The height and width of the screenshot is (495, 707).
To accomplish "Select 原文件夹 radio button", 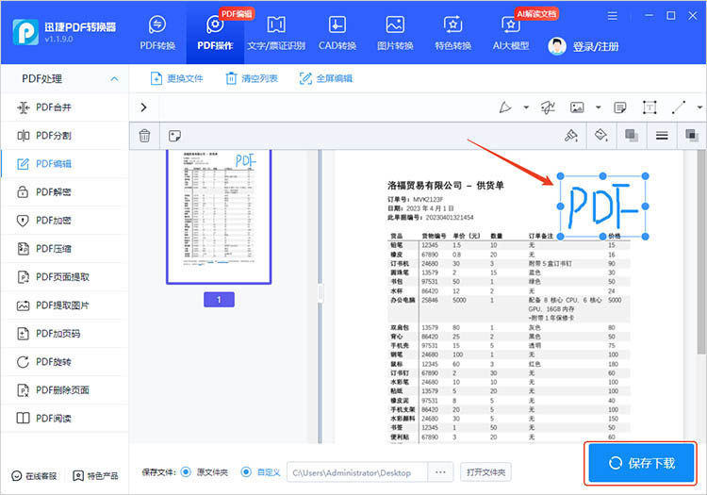I will point(186,472).
